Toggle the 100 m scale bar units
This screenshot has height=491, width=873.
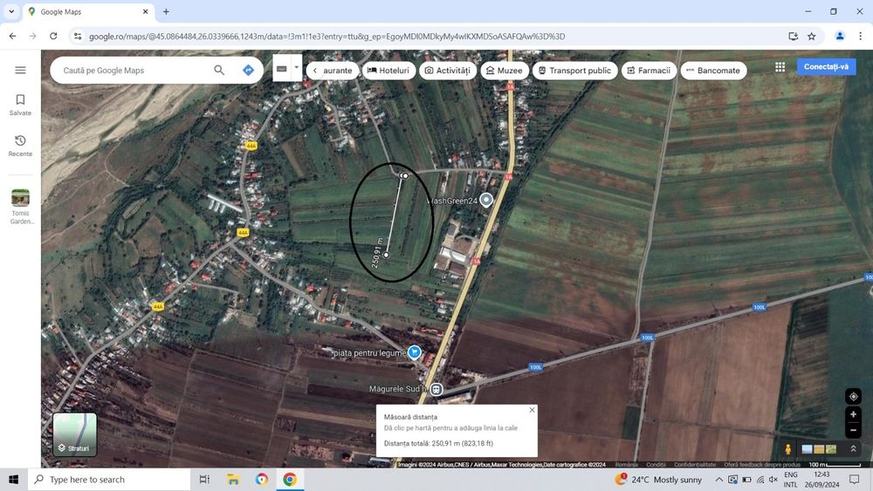[835, 464]
